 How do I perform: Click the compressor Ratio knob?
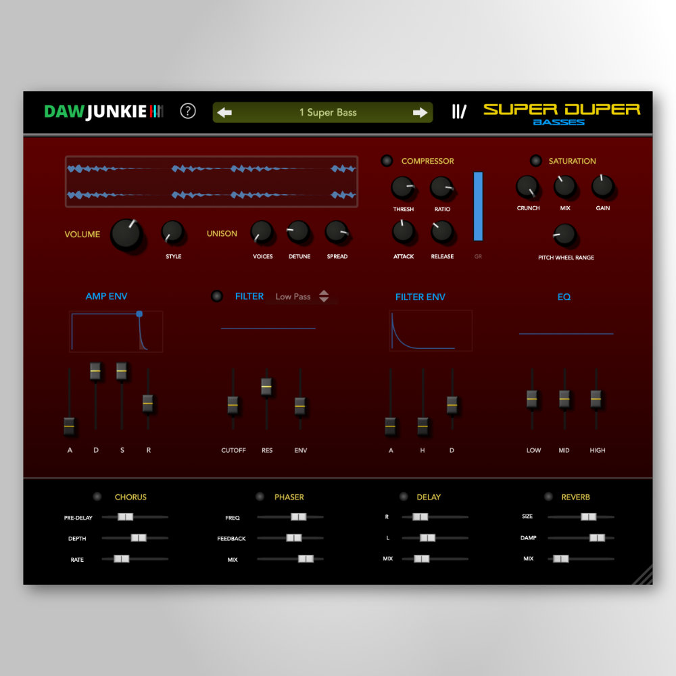[x=441, y=187]
